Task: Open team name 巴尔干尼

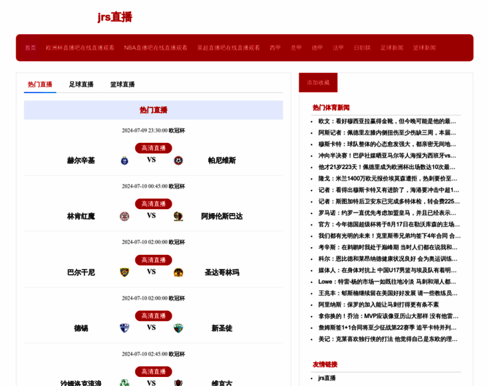Action: 81,273
